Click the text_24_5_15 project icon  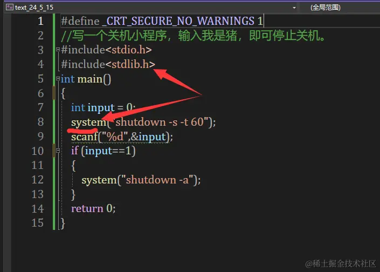[x=10, y=7]
